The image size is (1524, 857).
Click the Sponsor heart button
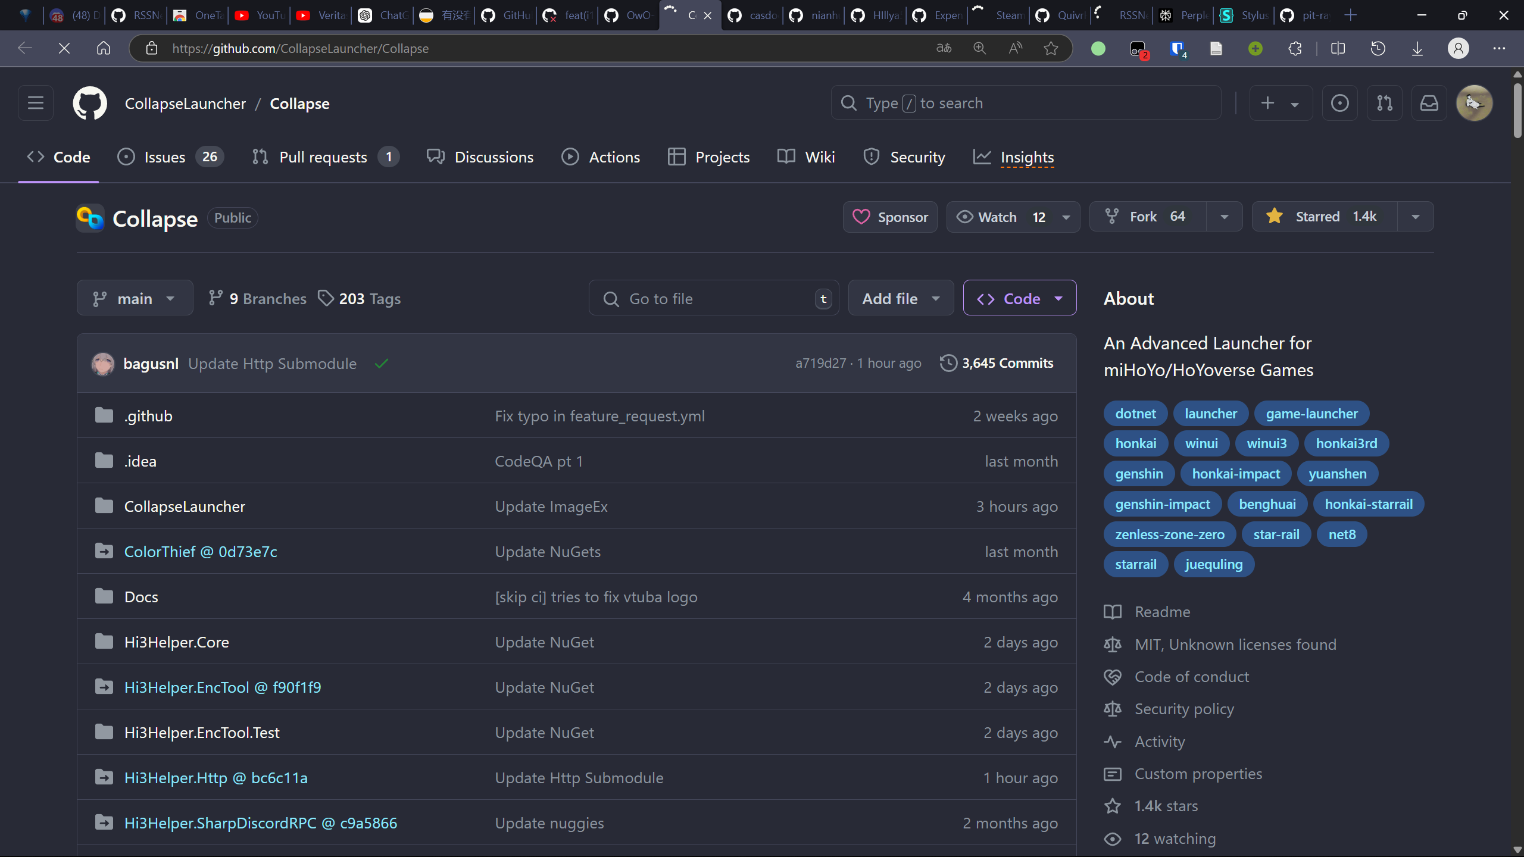890,217
